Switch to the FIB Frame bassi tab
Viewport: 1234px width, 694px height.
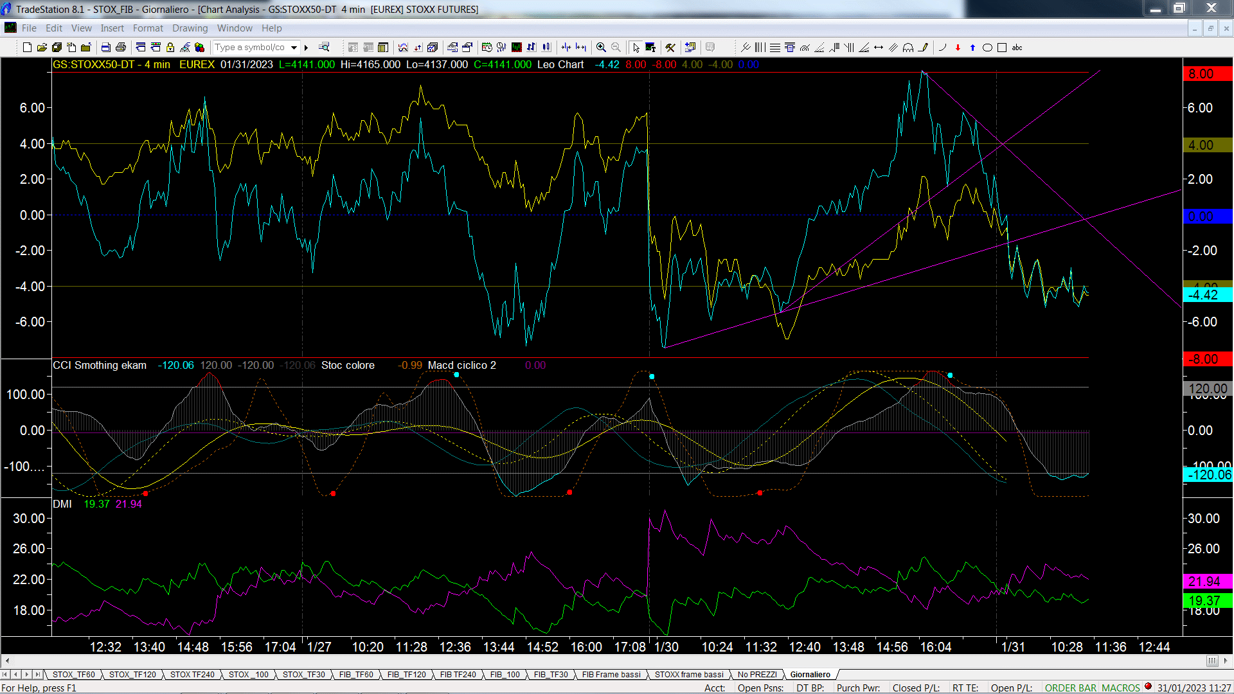611,675
